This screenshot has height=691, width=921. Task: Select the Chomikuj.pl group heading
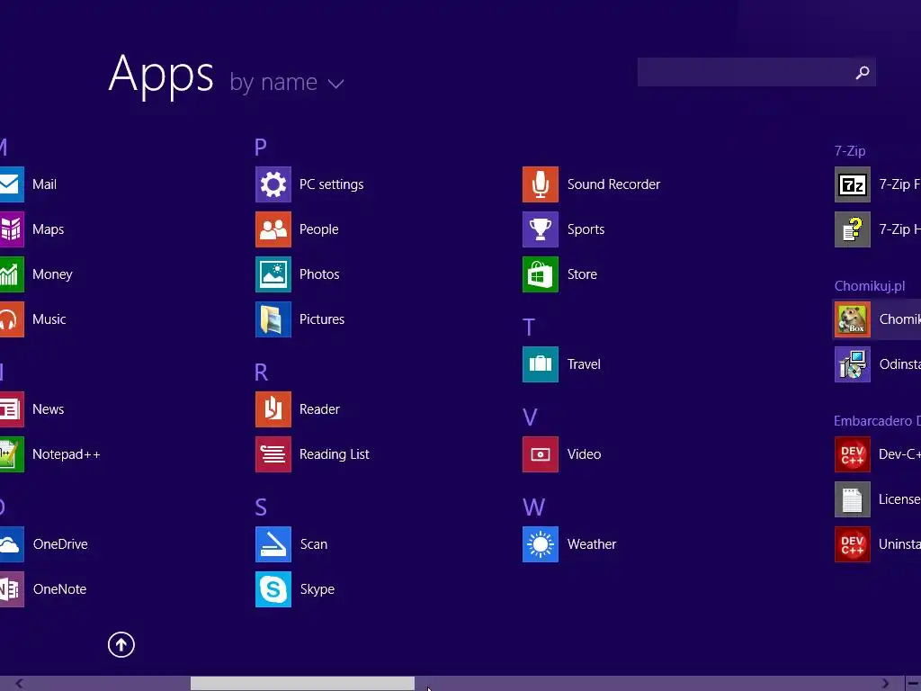point(870,286)
